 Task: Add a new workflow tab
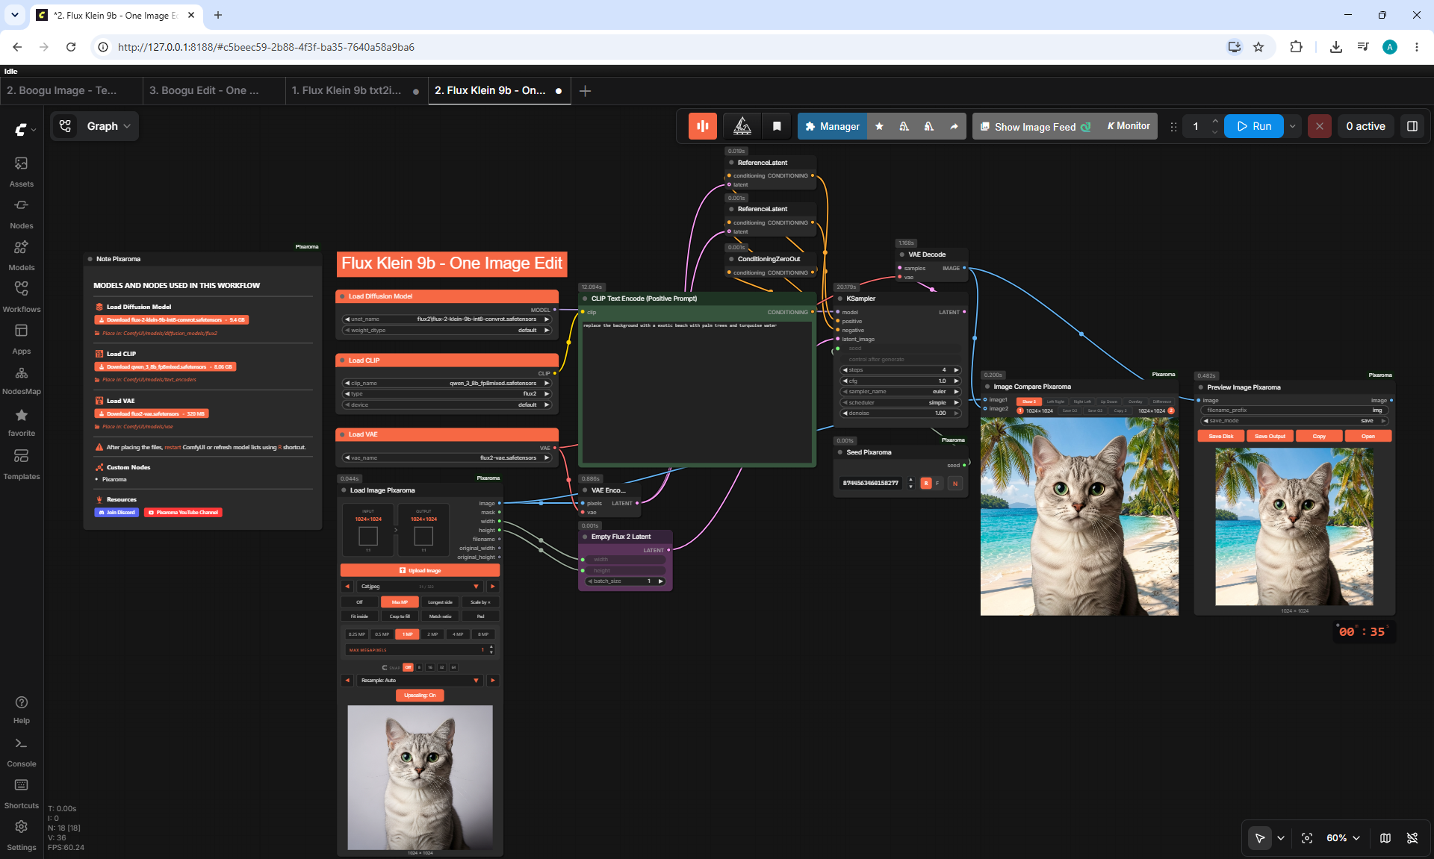pyautogui.click(x=586, y=91)
